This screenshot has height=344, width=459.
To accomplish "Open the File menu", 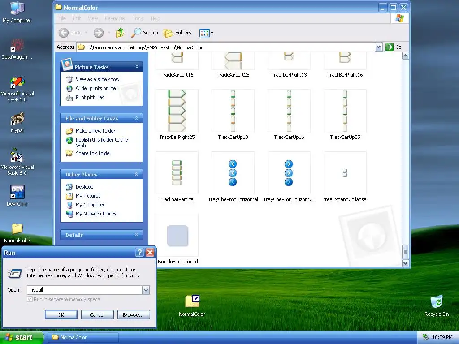I will (62, 18).
